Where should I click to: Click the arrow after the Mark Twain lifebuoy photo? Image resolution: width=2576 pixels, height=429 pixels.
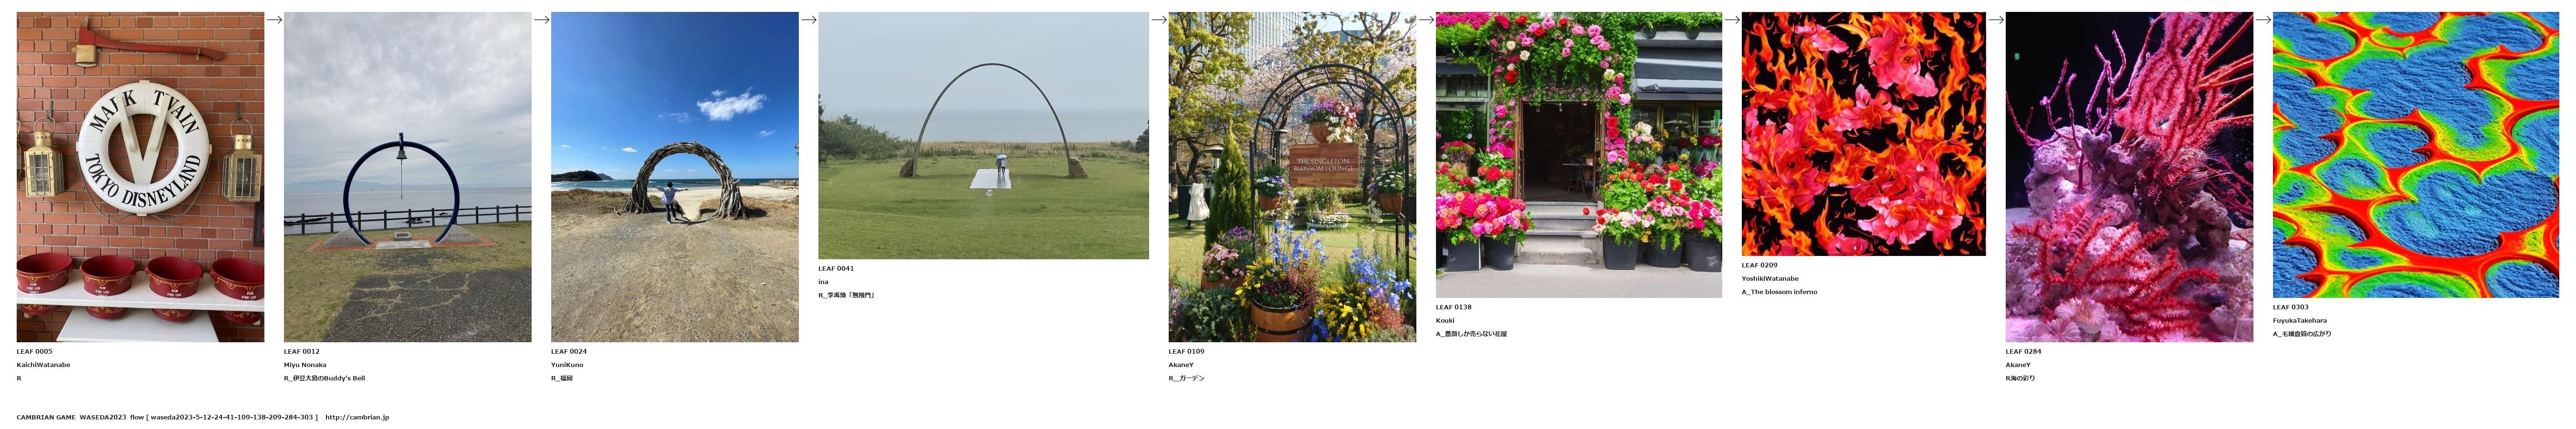tap(274, 19)
